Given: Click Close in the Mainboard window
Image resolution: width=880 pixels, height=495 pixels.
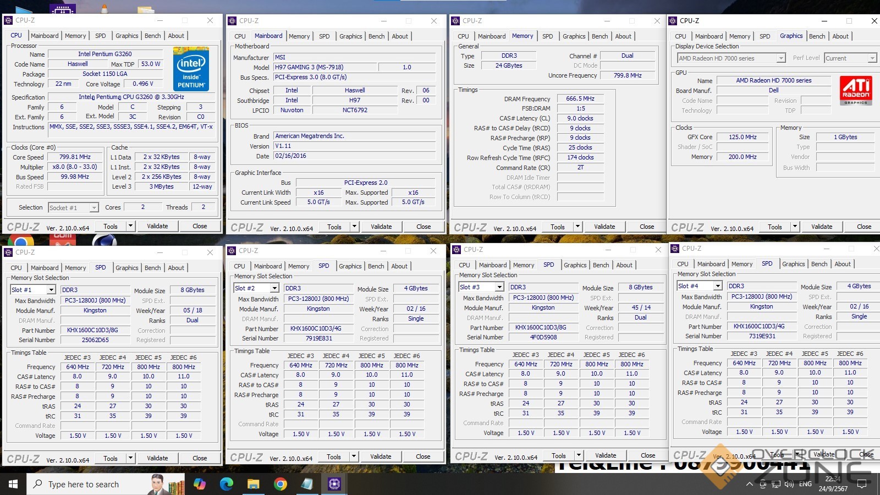Looking at the screenshot, I should [424, 227].
